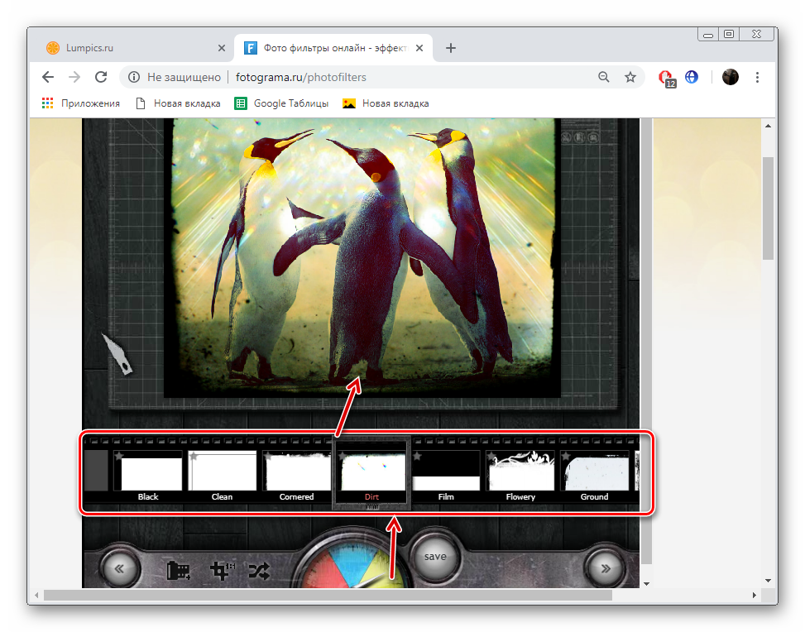
Task: Reload the fotograma page
Action: [101, 77]
